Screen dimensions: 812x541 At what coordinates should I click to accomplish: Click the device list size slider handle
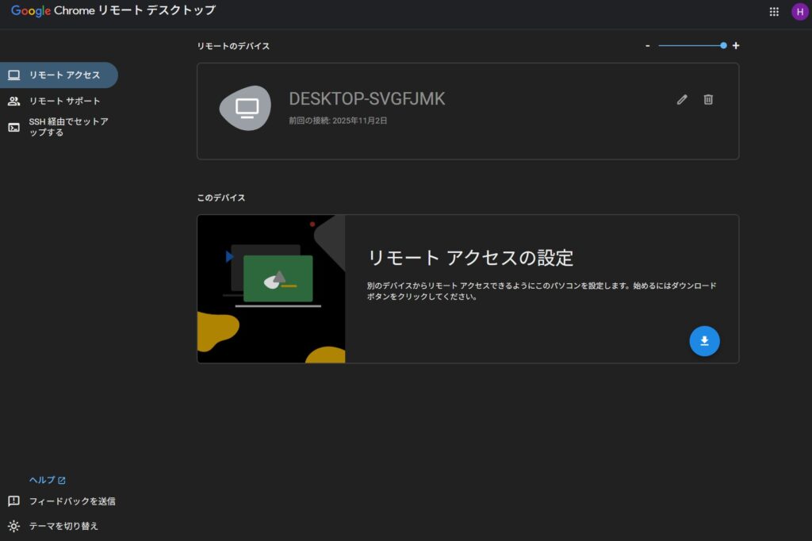point(723,46)
